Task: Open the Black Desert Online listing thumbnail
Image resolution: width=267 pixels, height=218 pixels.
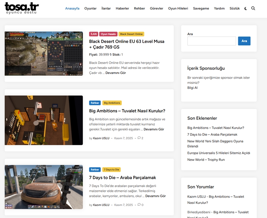Action: (44, 53)
